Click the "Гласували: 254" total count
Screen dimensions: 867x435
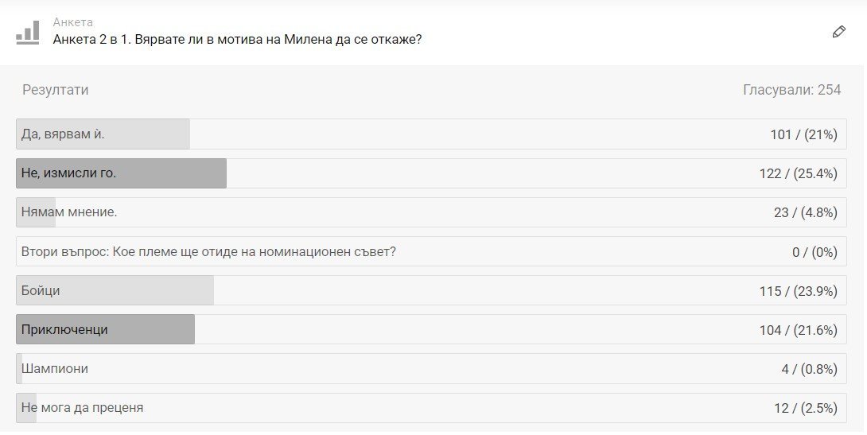pyautogui.click(x=791, y=90)
